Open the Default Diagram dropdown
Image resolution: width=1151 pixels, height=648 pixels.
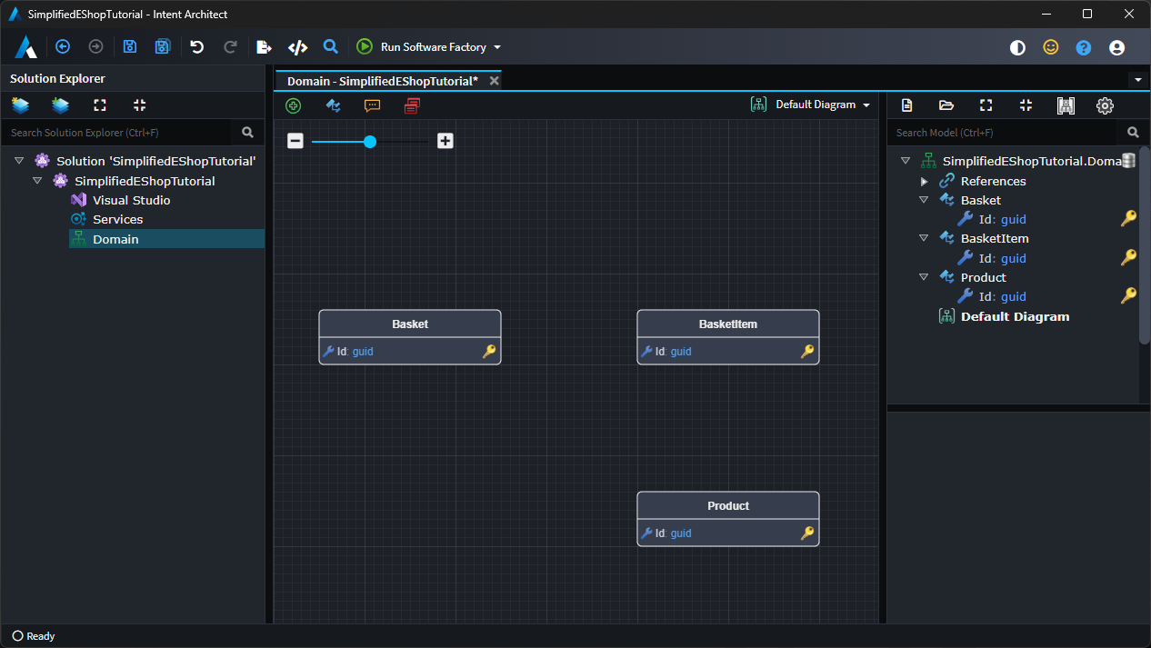coord(811,105)
